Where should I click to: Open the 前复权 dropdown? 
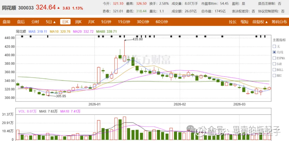[260, 22]
